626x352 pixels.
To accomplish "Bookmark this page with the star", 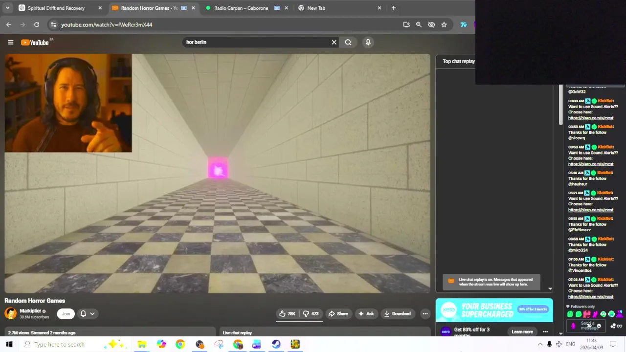I will (444, 24).
